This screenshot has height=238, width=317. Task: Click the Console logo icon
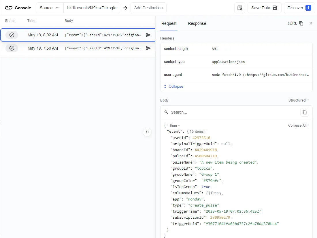(9, 8)
